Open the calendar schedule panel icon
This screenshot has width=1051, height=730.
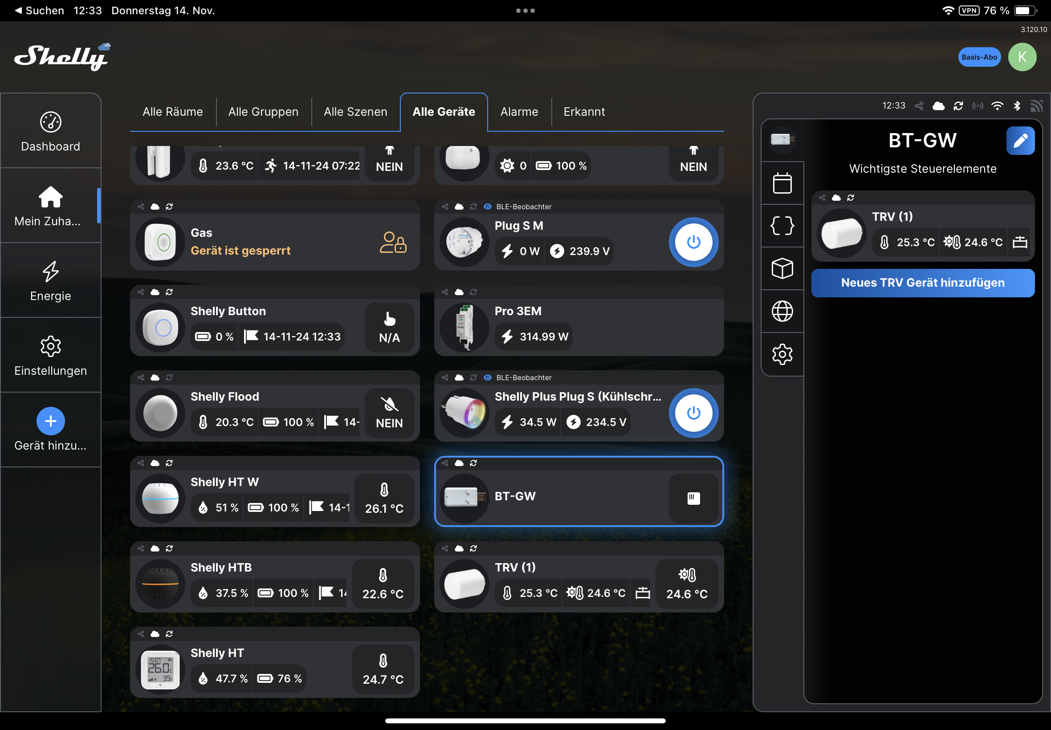tap(782, 183)
